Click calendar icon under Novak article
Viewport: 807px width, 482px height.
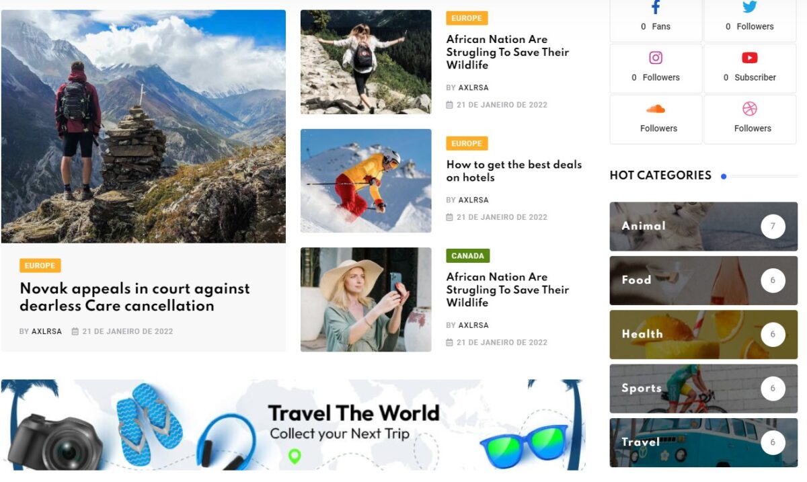(75, 331)
